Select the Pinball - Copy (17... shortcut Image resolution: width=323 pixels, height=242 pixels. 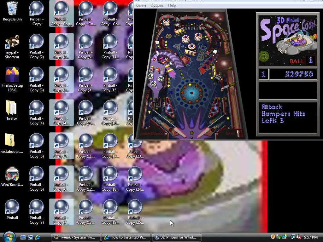coord(110,146)
